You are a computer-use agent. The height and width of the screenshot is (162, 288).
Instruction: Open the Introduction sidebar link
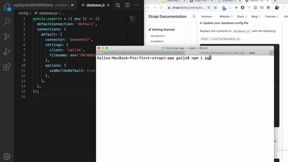pos(157,36)
